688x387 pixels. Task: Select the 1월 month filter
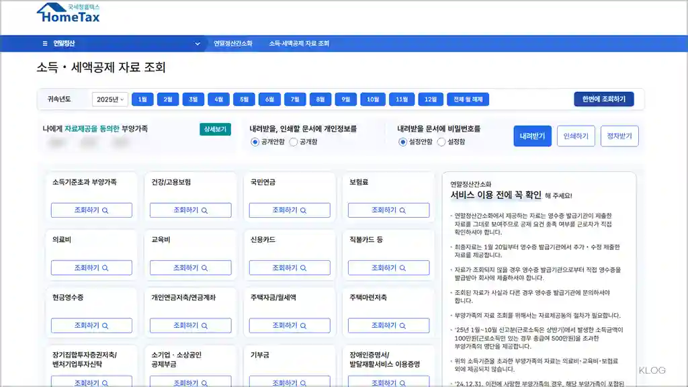142,99
